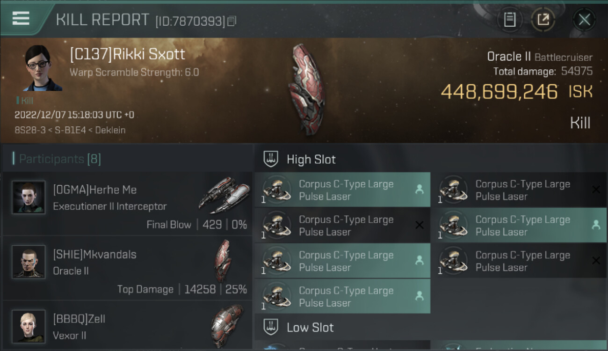
Task: Inspect the destroyed Oracle II ship image
Action: 306,89
